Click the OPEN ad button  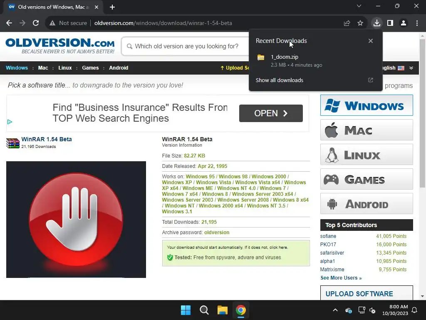point(271,113)
